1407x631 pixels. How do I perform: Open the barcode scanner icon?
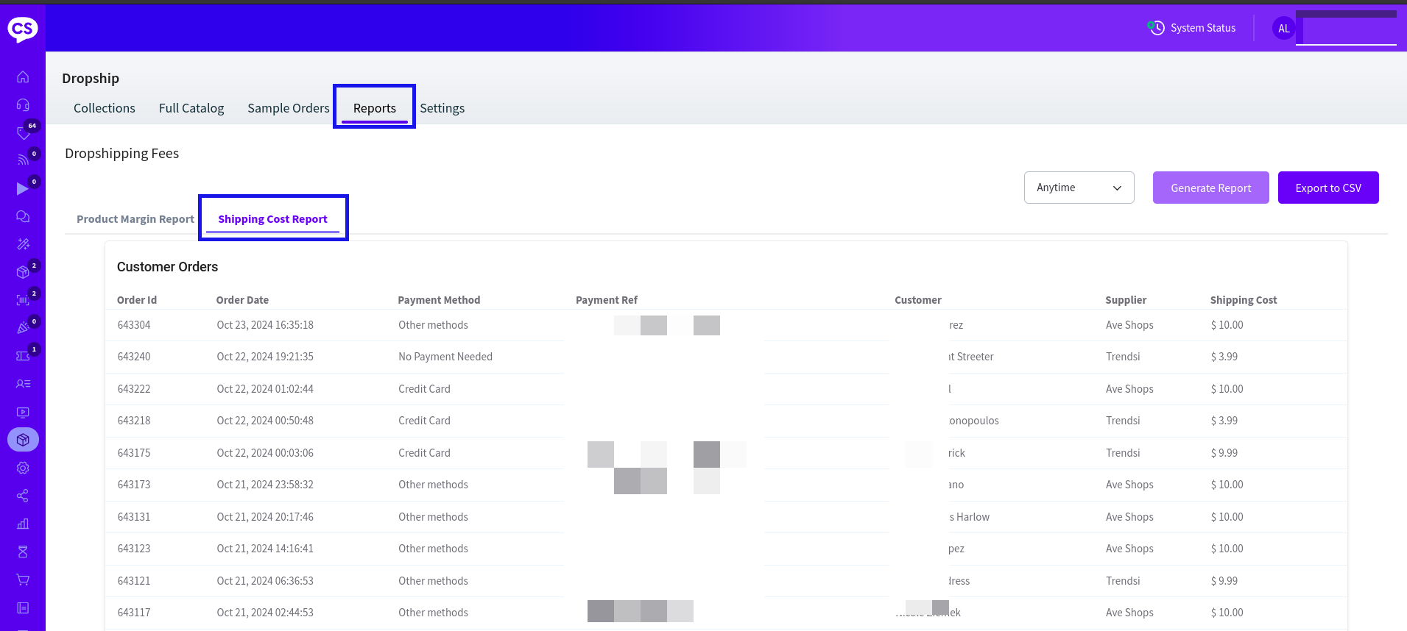pyautogui.click(x=23, y=300)
